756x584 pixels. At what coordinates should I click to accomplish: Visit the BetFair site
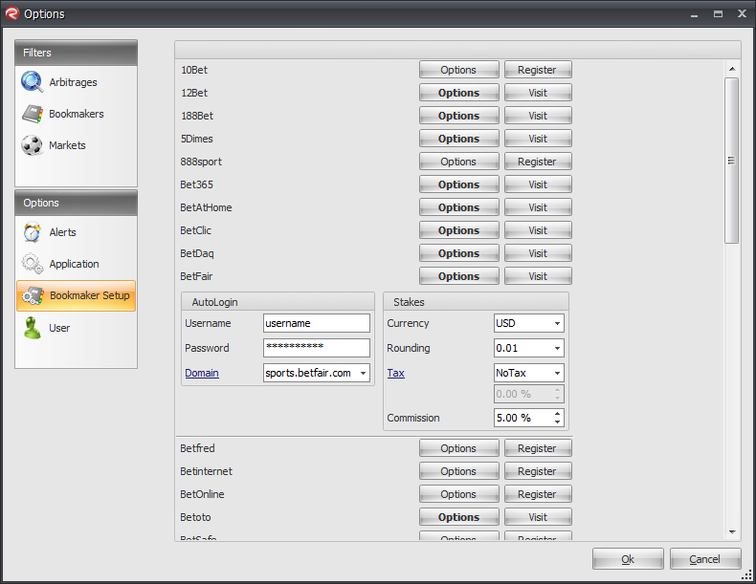click(538, 276)
